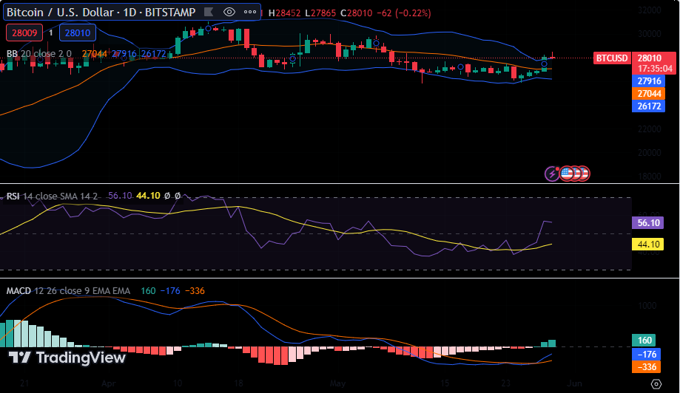Toggle the symbol visibility eye icon
The image size is (680, 393).
point(229,12)
